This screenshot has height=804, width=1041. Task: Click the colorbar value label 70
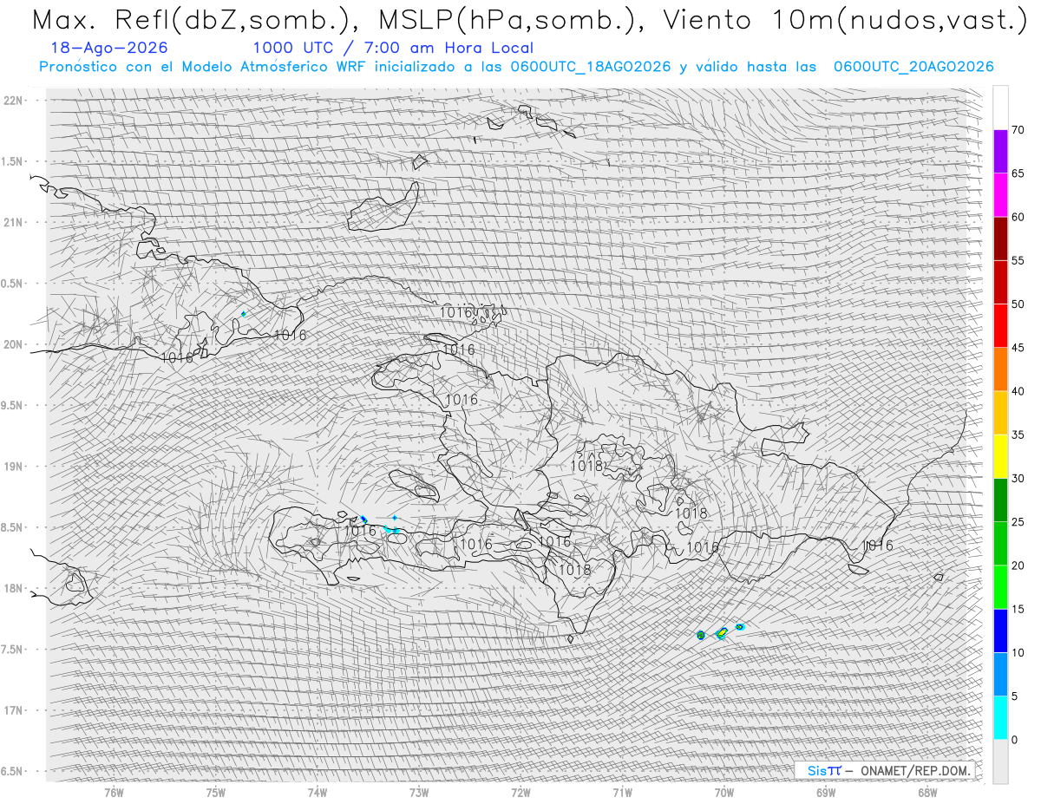(1018, 130)
